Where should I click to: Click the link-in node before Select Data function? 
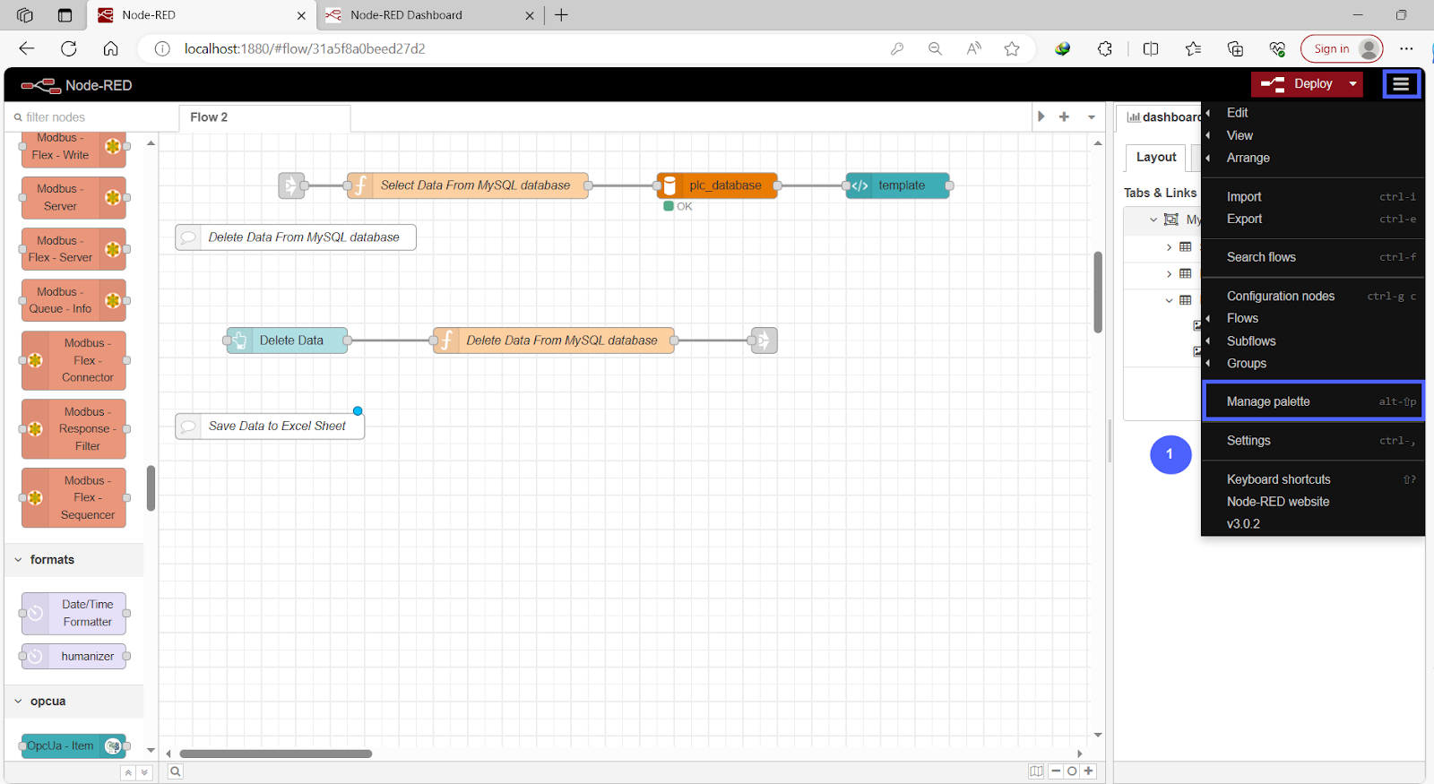pyautogui.click(x=291, y=185)
